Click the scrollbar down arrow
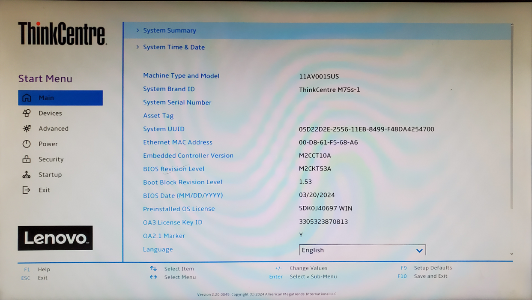The height and width of the screenshot is (300, 532). pyautogui.click(x=511, y=254)
